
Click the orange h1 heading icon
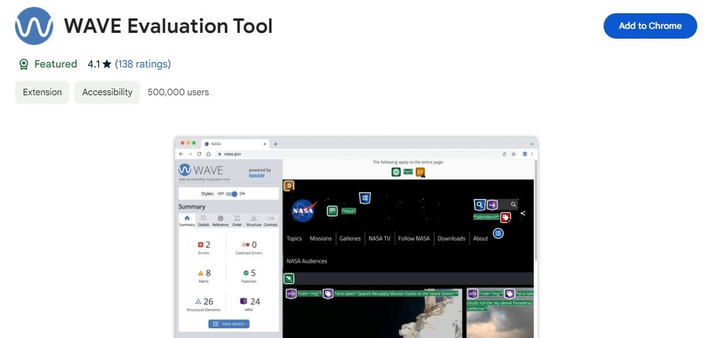[420, 172]
